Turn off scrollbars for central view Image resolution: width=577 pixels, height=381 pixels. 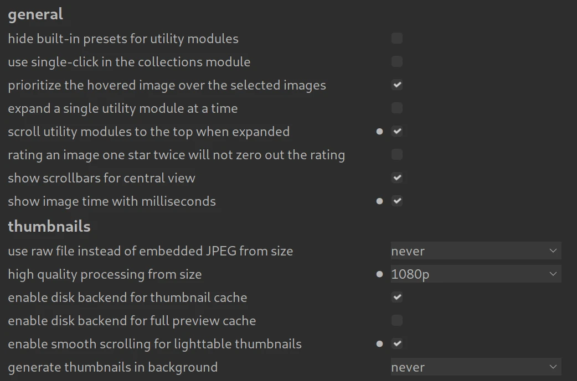[396, 178]
